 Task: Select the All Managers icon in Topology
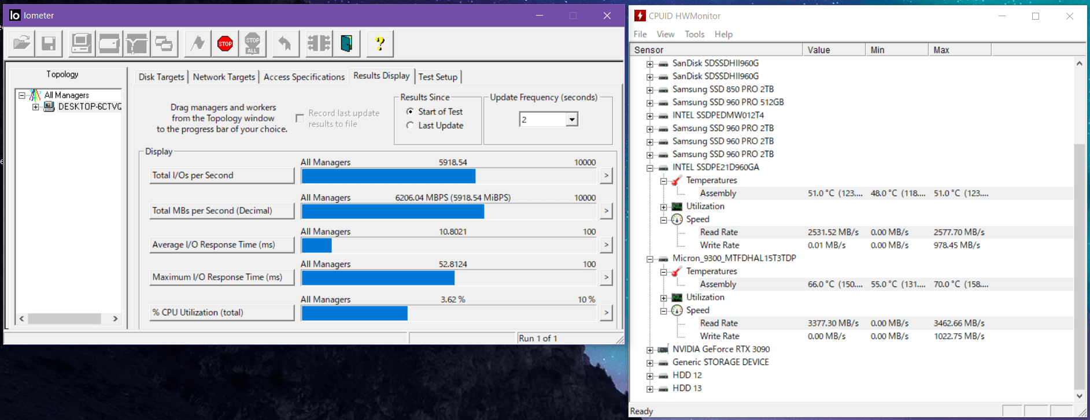pos(35,95)
